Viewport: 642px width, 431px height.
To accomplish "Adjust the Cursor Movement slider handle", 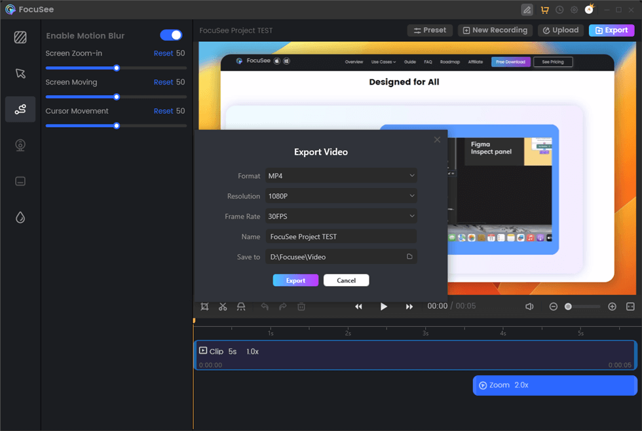I will click(117, 126).
